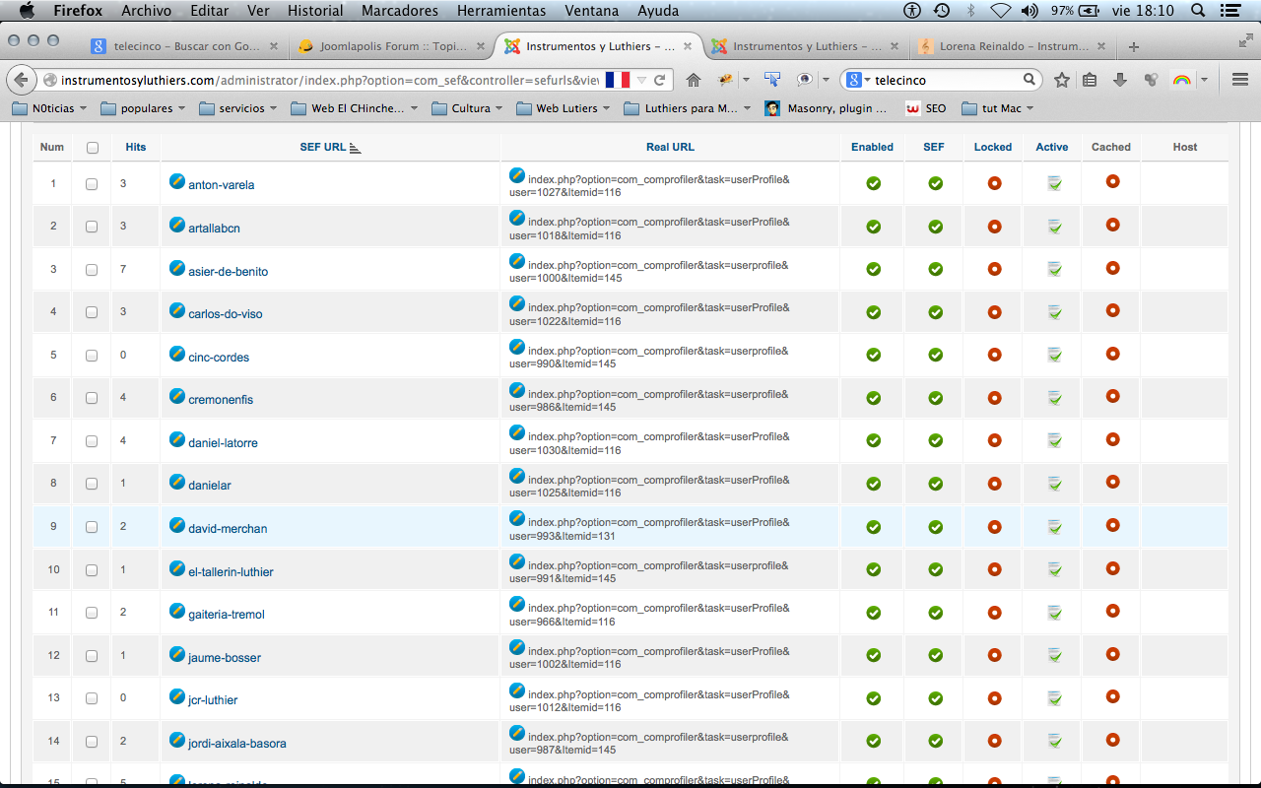The height and width of the screenshot is (788, 1261).
Task: Check the box for artallabcn row
Action: pos(92,227)
